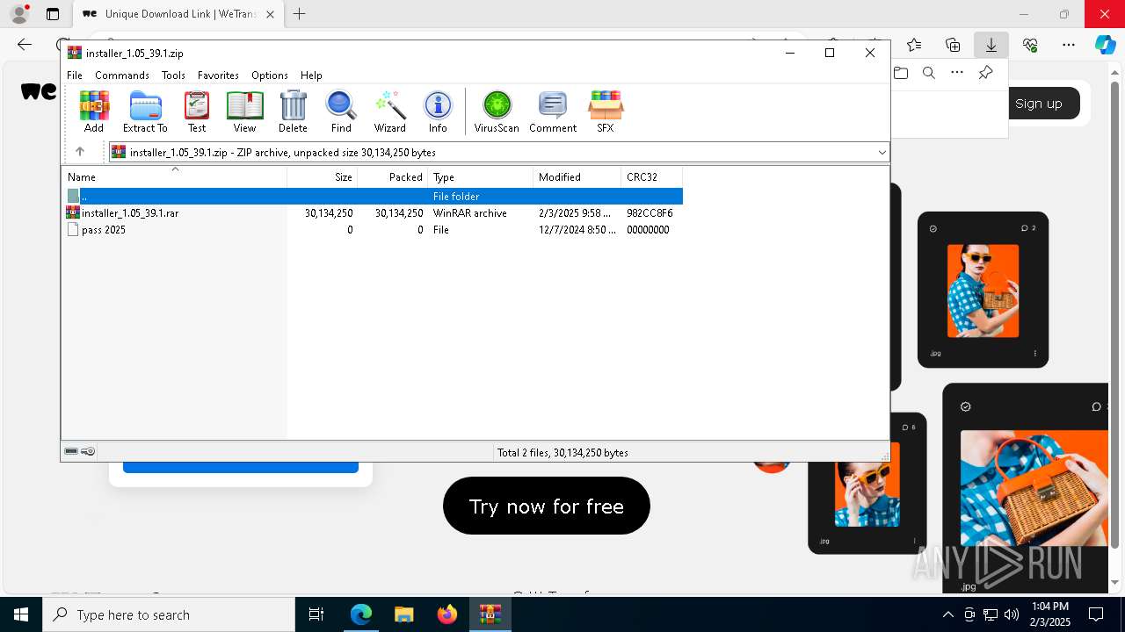Click the Edge back arrow
This screenshot has width=1125, height=632.
pos(25,45)
